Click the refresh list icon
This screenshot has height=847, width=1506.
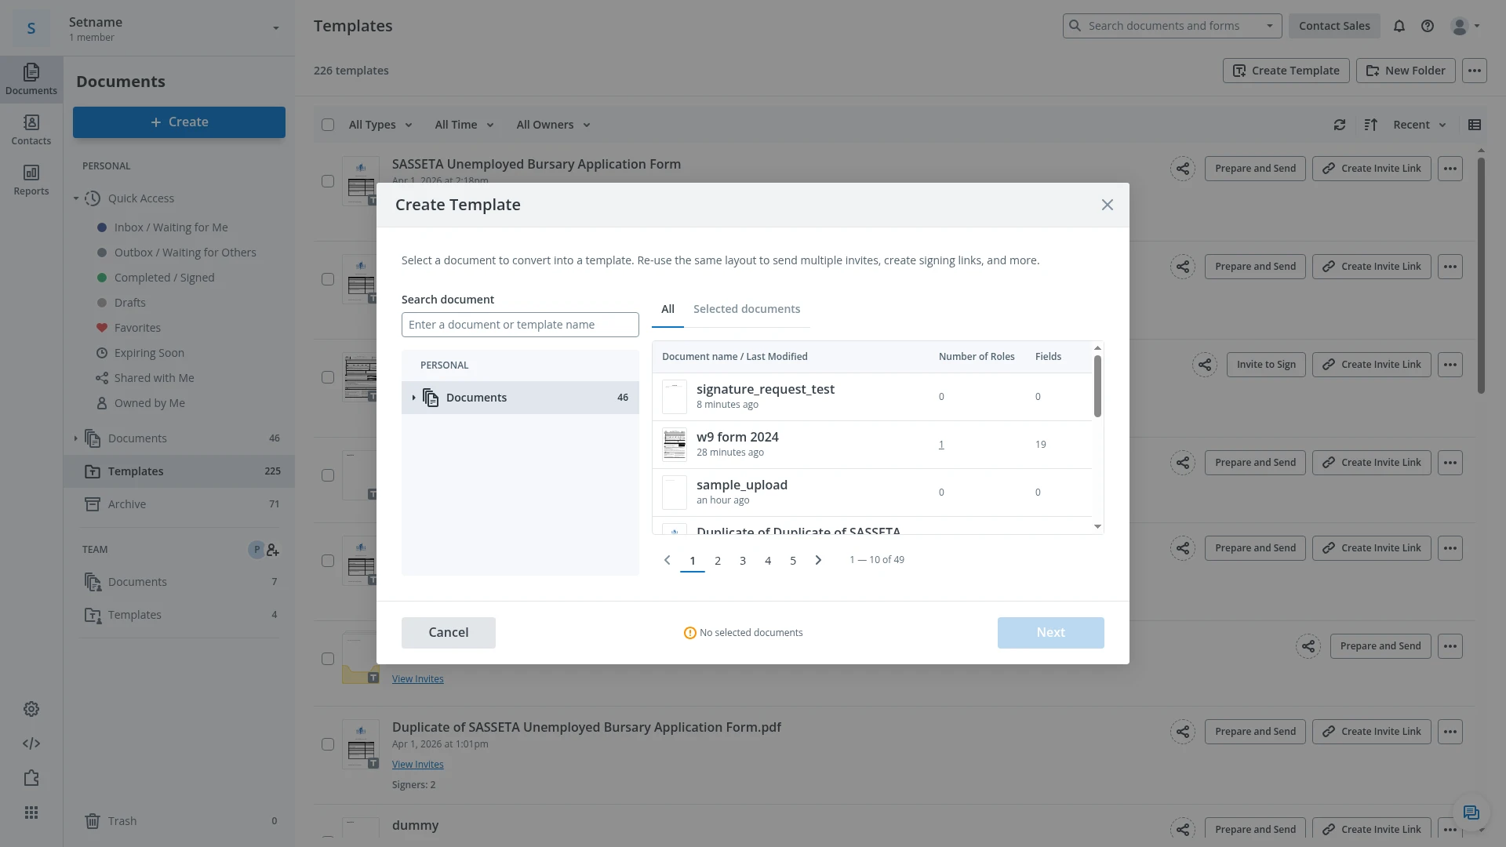point(1340,125)
